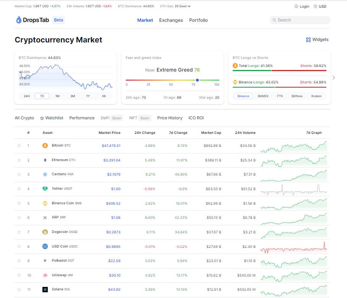
Task: Select the 1M range on BTC Dominance
Action: tap(57, 96)
